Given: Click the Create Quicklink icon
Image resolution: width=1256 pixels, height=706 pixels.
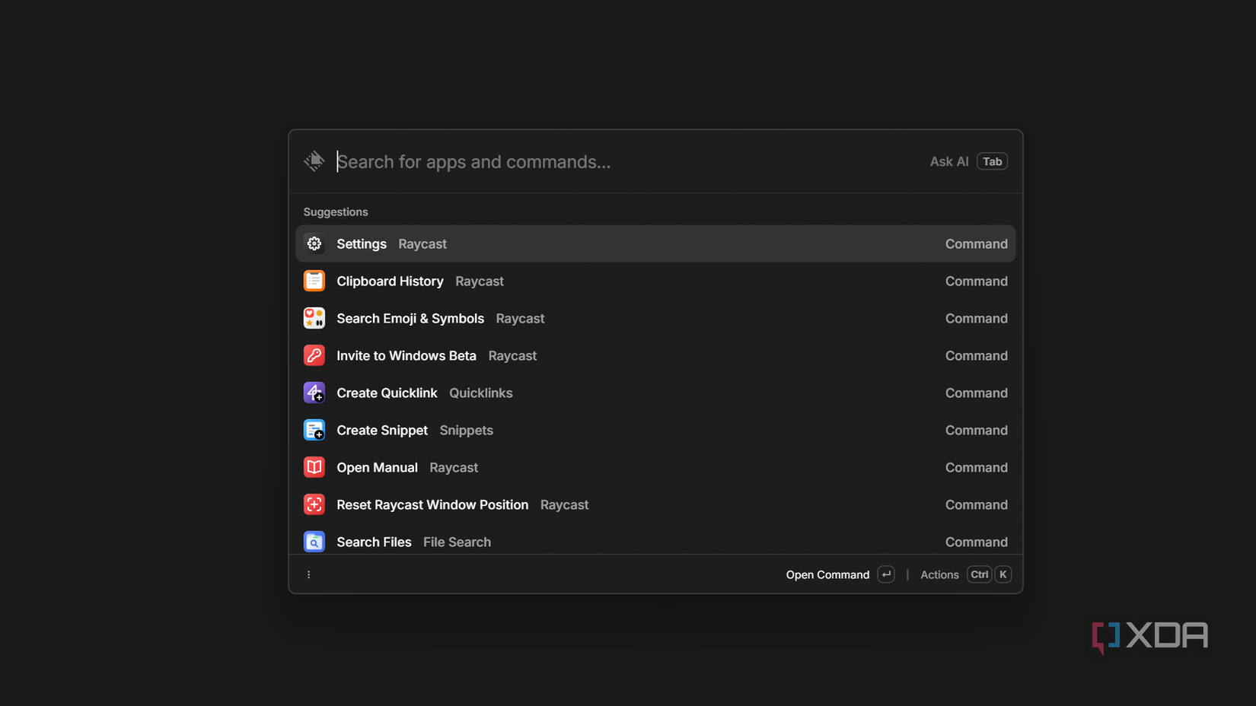Looking at the screenshot, I should click(x=314, y=393).
